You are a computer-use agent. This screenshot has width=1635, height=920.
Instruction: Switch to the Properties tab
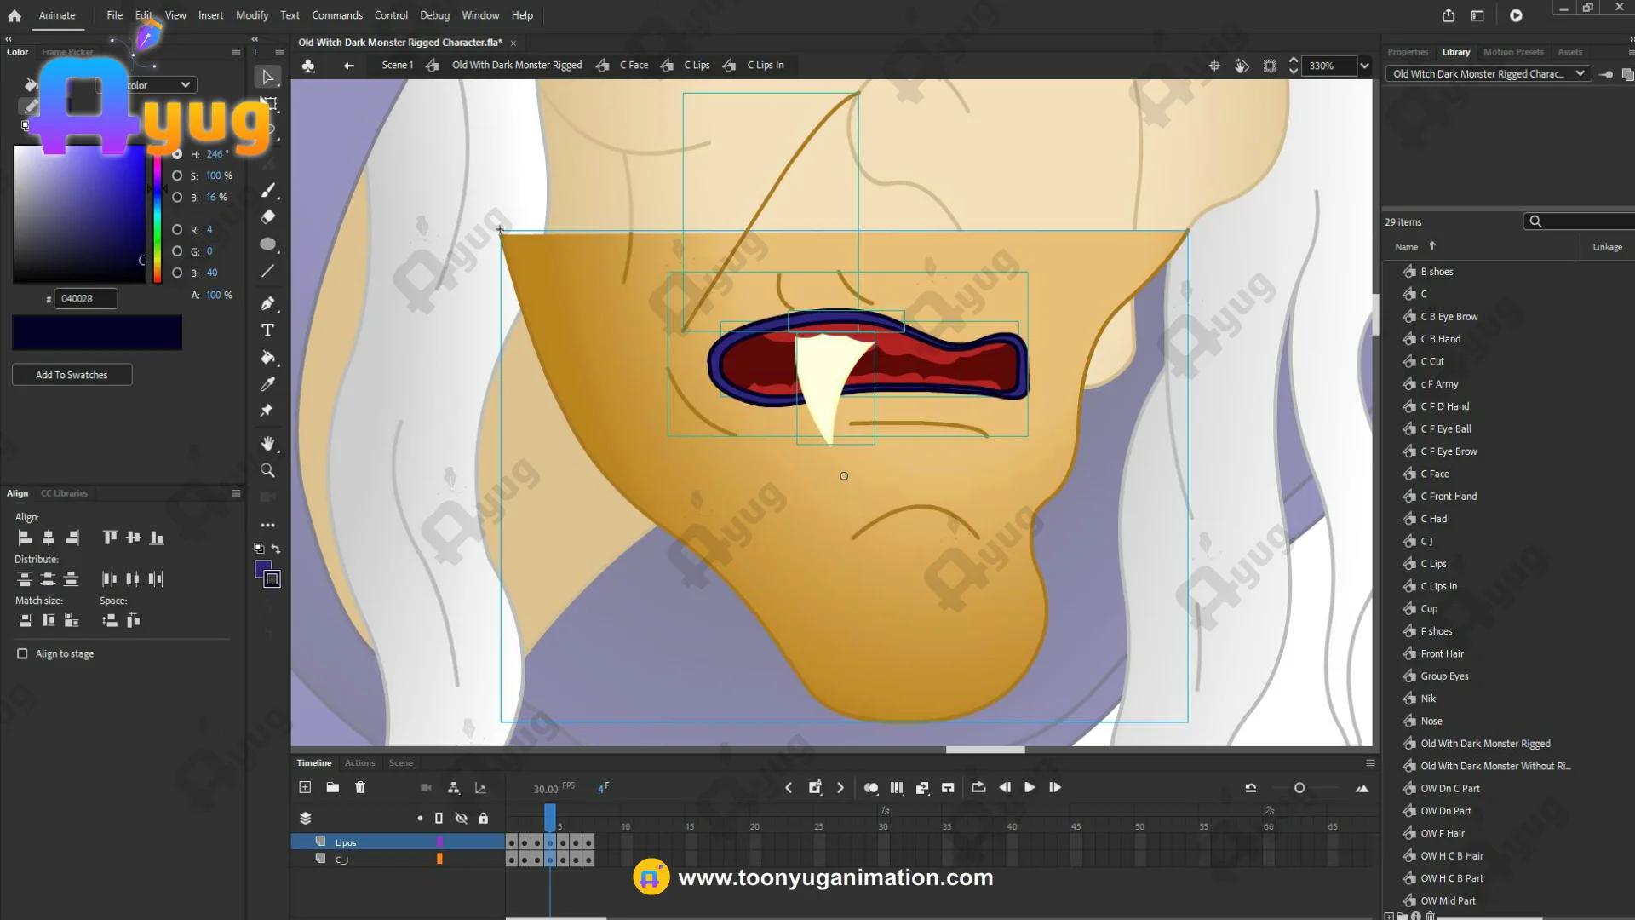(1407, 52)
